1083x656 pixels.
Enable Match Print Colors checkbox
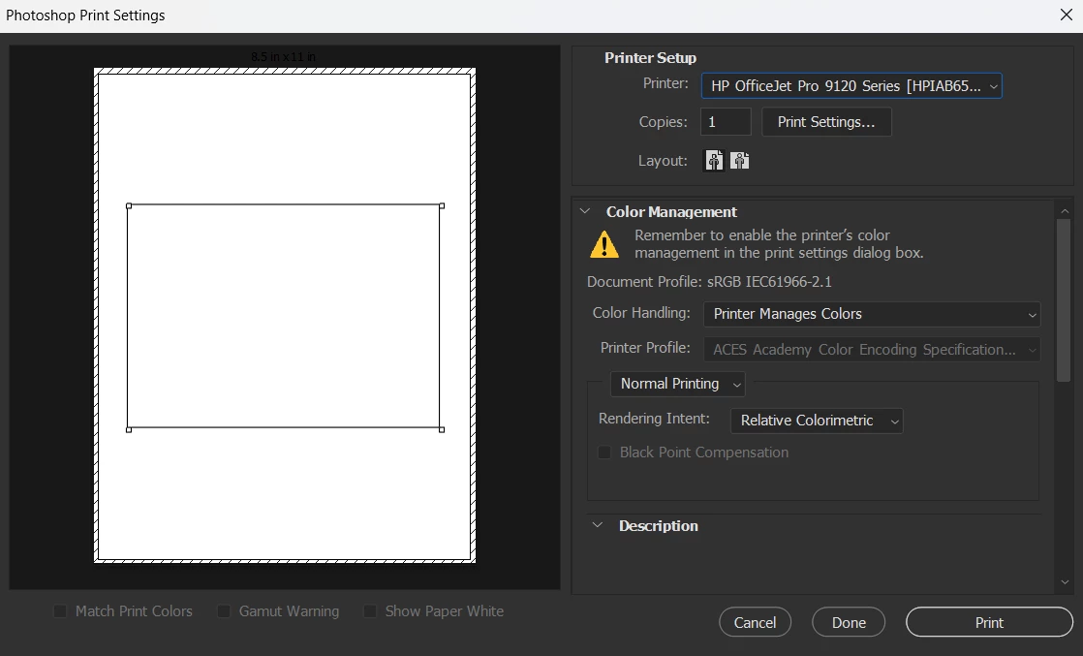pyautogui.click(x=60, y=611)
